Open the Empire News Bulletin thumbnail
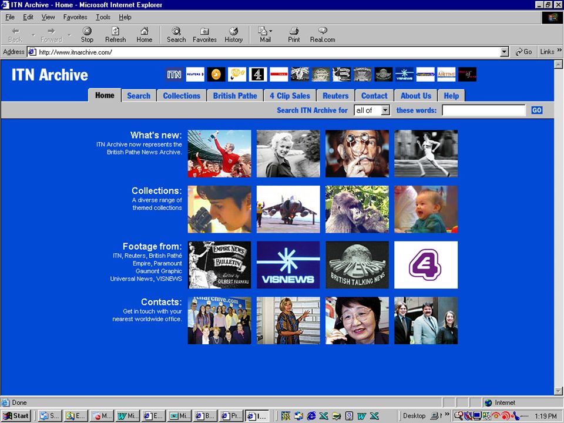564x423 pixels. click(219, 265)
